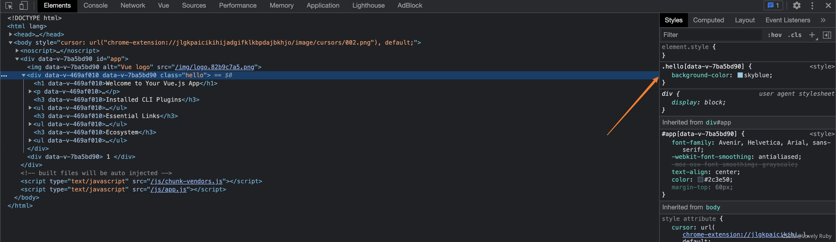836x242 pixels.
Task: Select the h3 Essential Links node
Action: 106,116
